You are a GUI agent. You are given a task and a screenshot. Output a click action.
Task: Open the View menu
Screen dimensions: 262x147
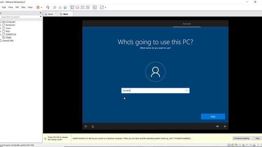[x=11, y=7]
